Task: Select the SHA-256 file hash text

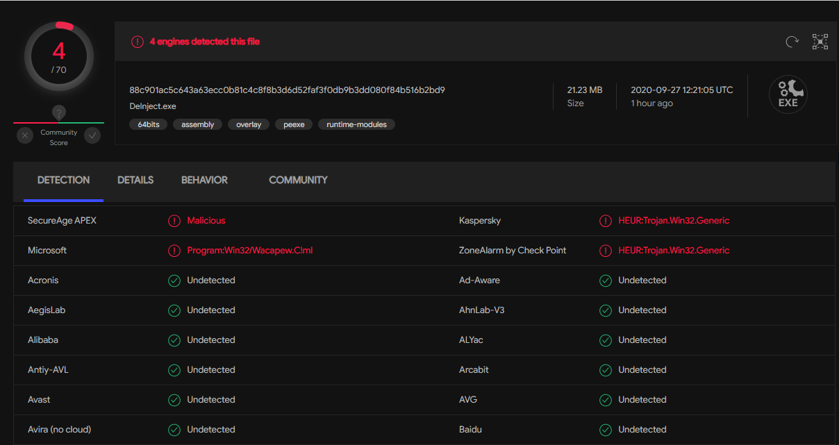Action: (x=287, y=90)
